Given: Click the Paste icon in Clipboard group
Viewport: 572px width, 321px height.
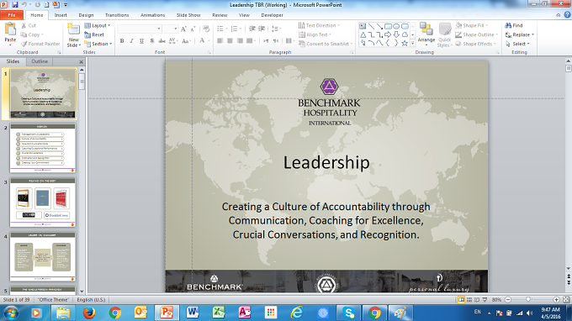Looking at the screenshot, I should click(10, 31).
